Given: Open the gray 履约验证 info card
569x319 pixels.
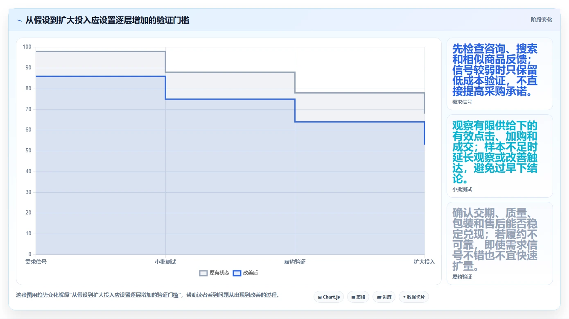Looking at the screenshot, I should (499, 243).
